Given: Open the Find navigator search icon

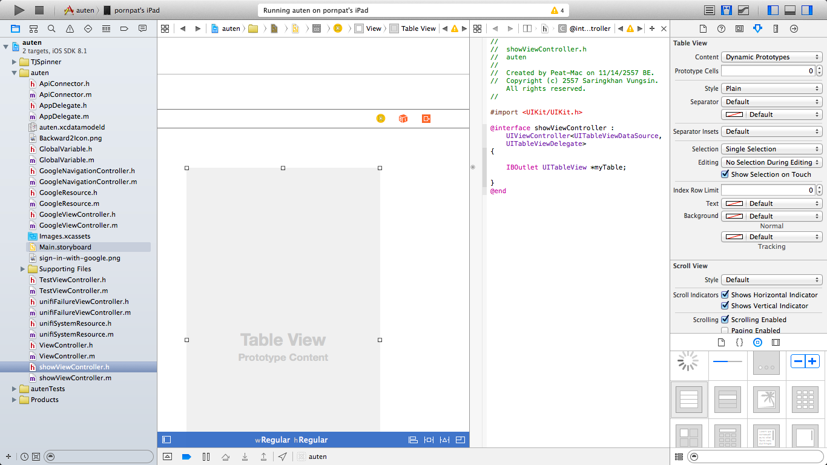Looking at the screenshot, I should tap(51, 28).
